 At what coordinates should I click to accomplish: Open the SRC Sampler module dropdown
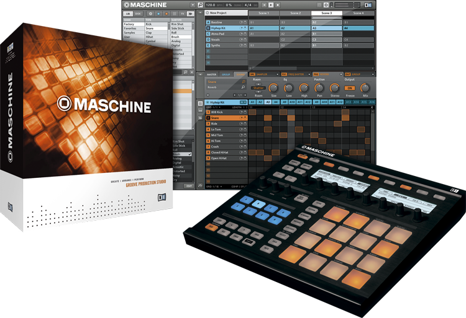(x=277, y=74)
